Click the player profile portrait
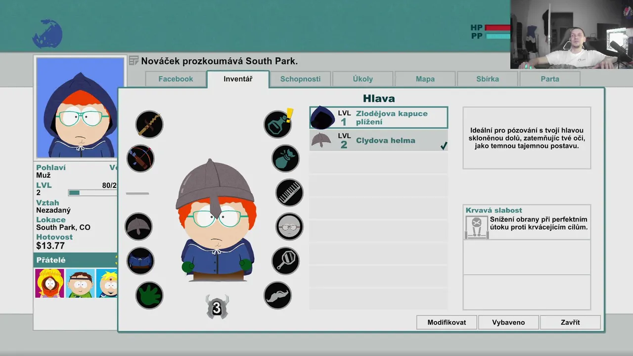Image resolution: width=633 pixels, height=356 pixels. tap(80, 107)
